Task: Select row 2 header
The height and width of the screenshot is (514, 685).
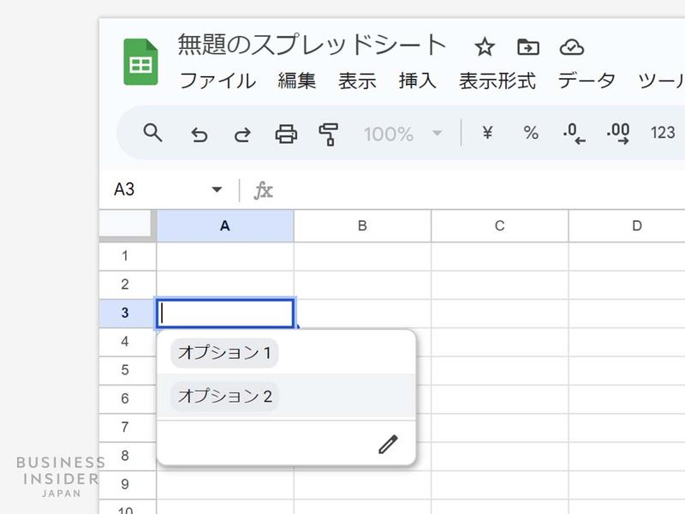Action: [x=127, y=284]
